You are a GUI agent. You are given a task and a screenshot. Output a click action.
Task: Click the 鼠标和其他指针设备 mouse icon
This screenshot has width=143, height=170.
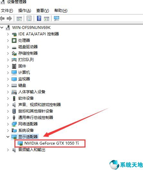pos(14,111)
